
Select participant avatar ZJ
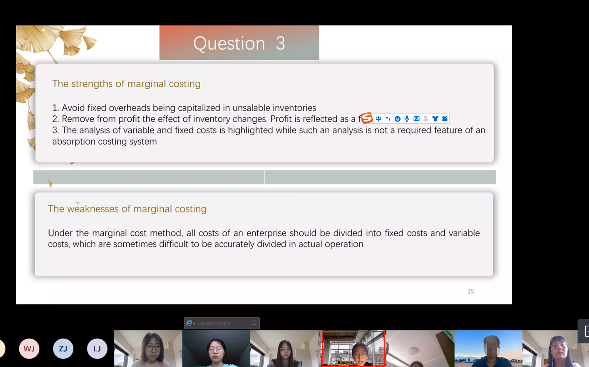pyautogui.click(x=63, y=348)
